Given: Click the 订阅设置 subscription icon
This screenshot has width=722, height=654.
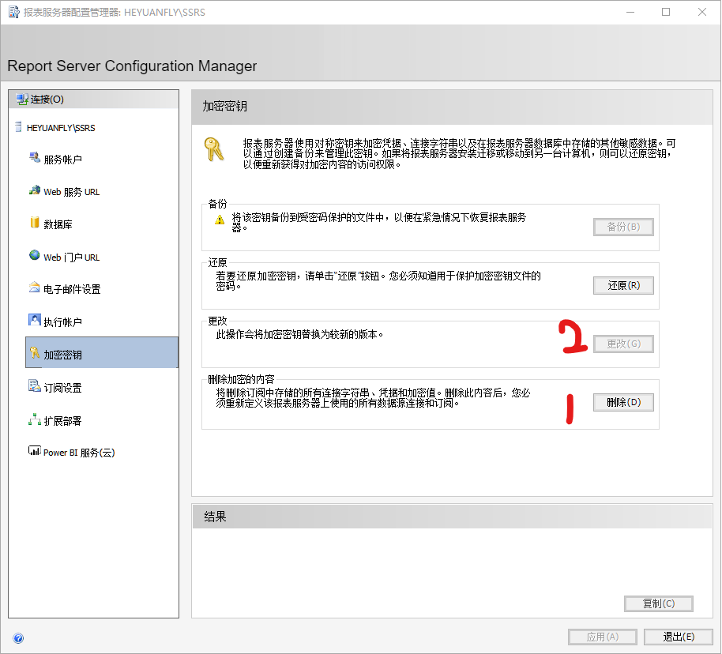Looking at the screenshot, I should click(x=35, y=385).
